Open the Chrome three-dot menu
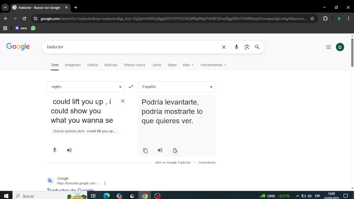Image resolution: width=354 pixels, height=199 pixels. (x=348, y=19)
